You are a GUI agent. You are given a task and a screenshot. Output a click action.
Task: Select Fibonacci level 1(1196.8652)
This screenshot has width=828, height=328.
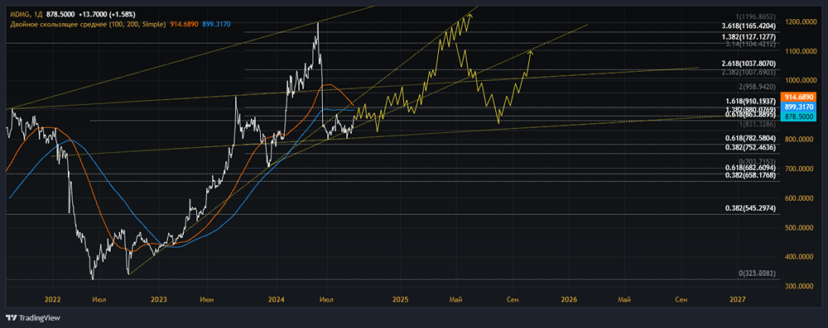tap(755, 17)
